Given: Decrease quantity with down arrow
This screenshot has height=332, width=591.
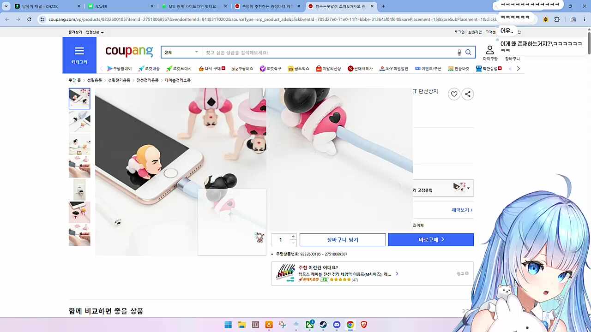Looking at the screenshot, I should point(293,243).
